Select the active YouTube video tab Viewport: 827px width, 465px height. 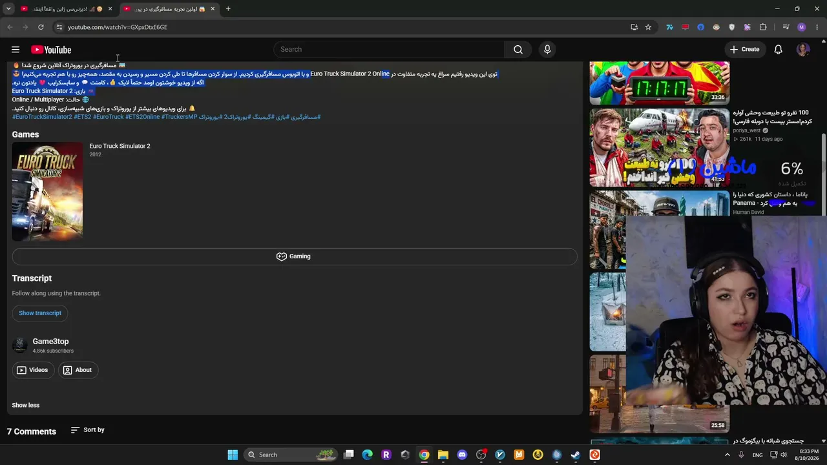tap(169, 9)
